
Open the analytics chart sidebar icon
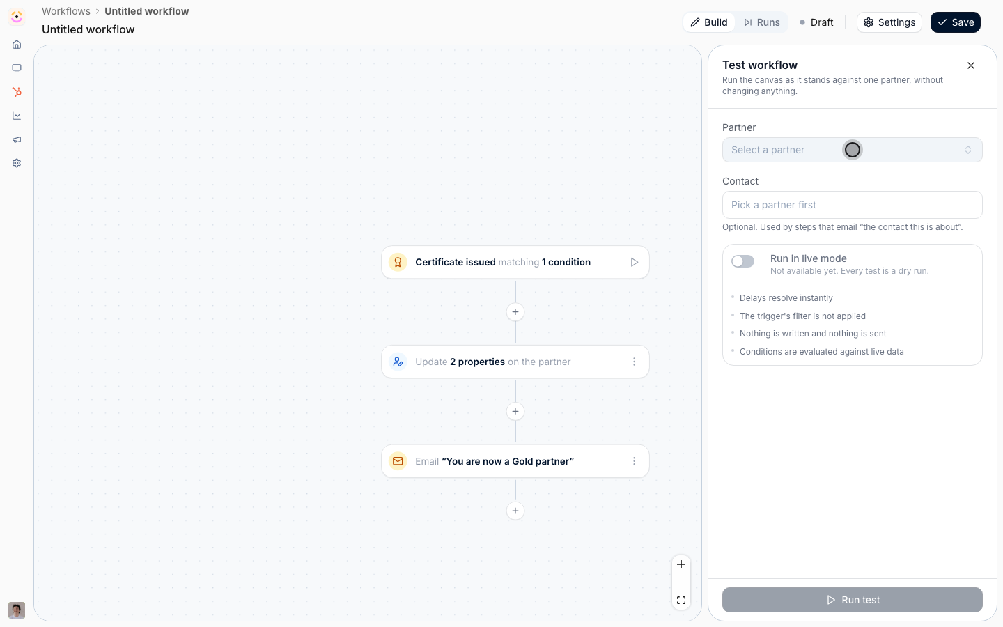(17, 116)
